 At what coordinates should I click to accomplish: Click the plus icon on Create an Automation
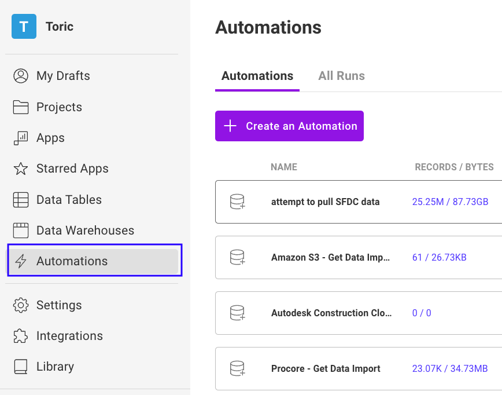tap(230, 126)
